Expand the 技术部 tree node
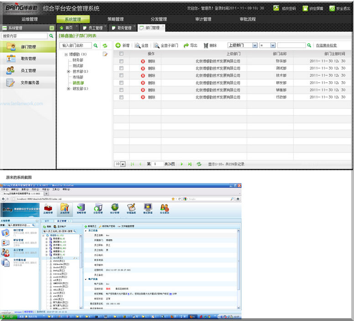 [68, 72]
